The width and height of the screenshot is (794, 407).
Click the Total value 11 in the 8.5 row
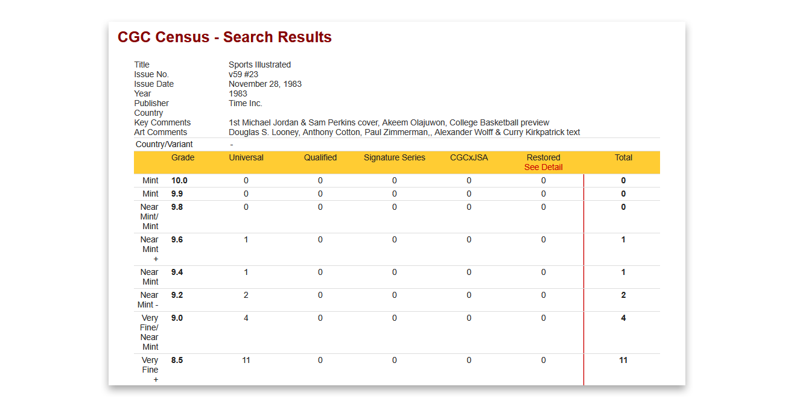(623, 360)
